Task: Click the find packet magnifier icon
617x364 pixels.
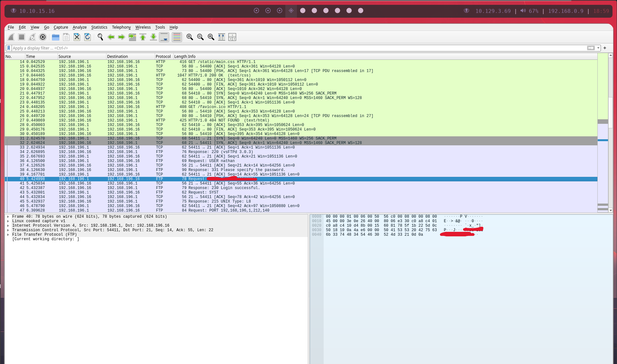Action: [100, 37]
